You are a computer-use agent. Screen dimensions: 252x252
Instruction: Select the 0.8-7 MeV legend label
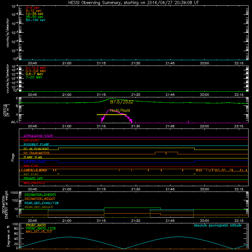click(x=34, y=74)
